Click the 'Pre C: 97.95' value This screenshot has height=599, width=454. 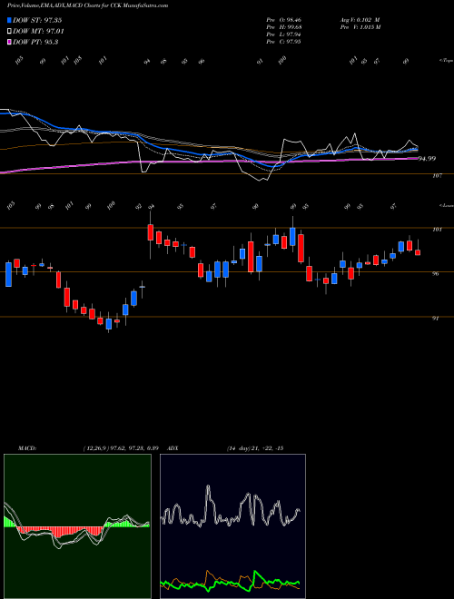point(284,42)
